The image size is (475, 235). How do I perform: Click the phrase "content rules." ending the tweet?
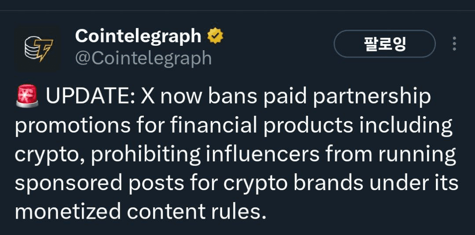[x=197, y=212]
